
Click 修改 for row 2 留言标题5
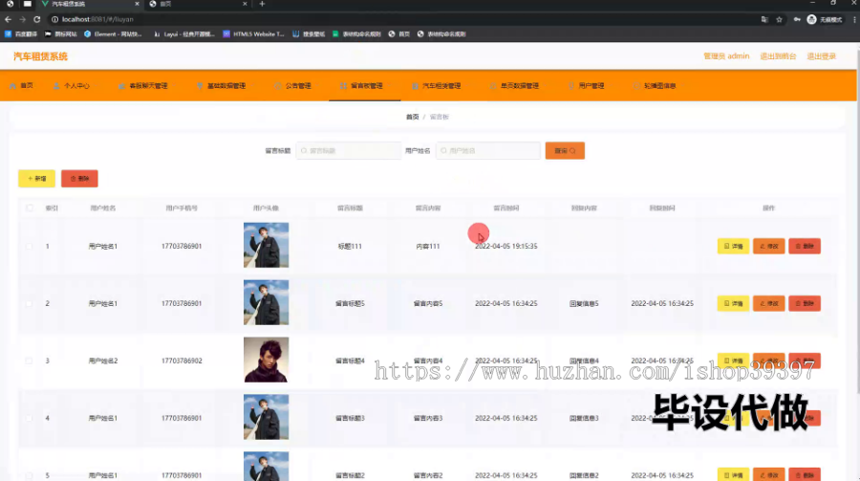769,303
